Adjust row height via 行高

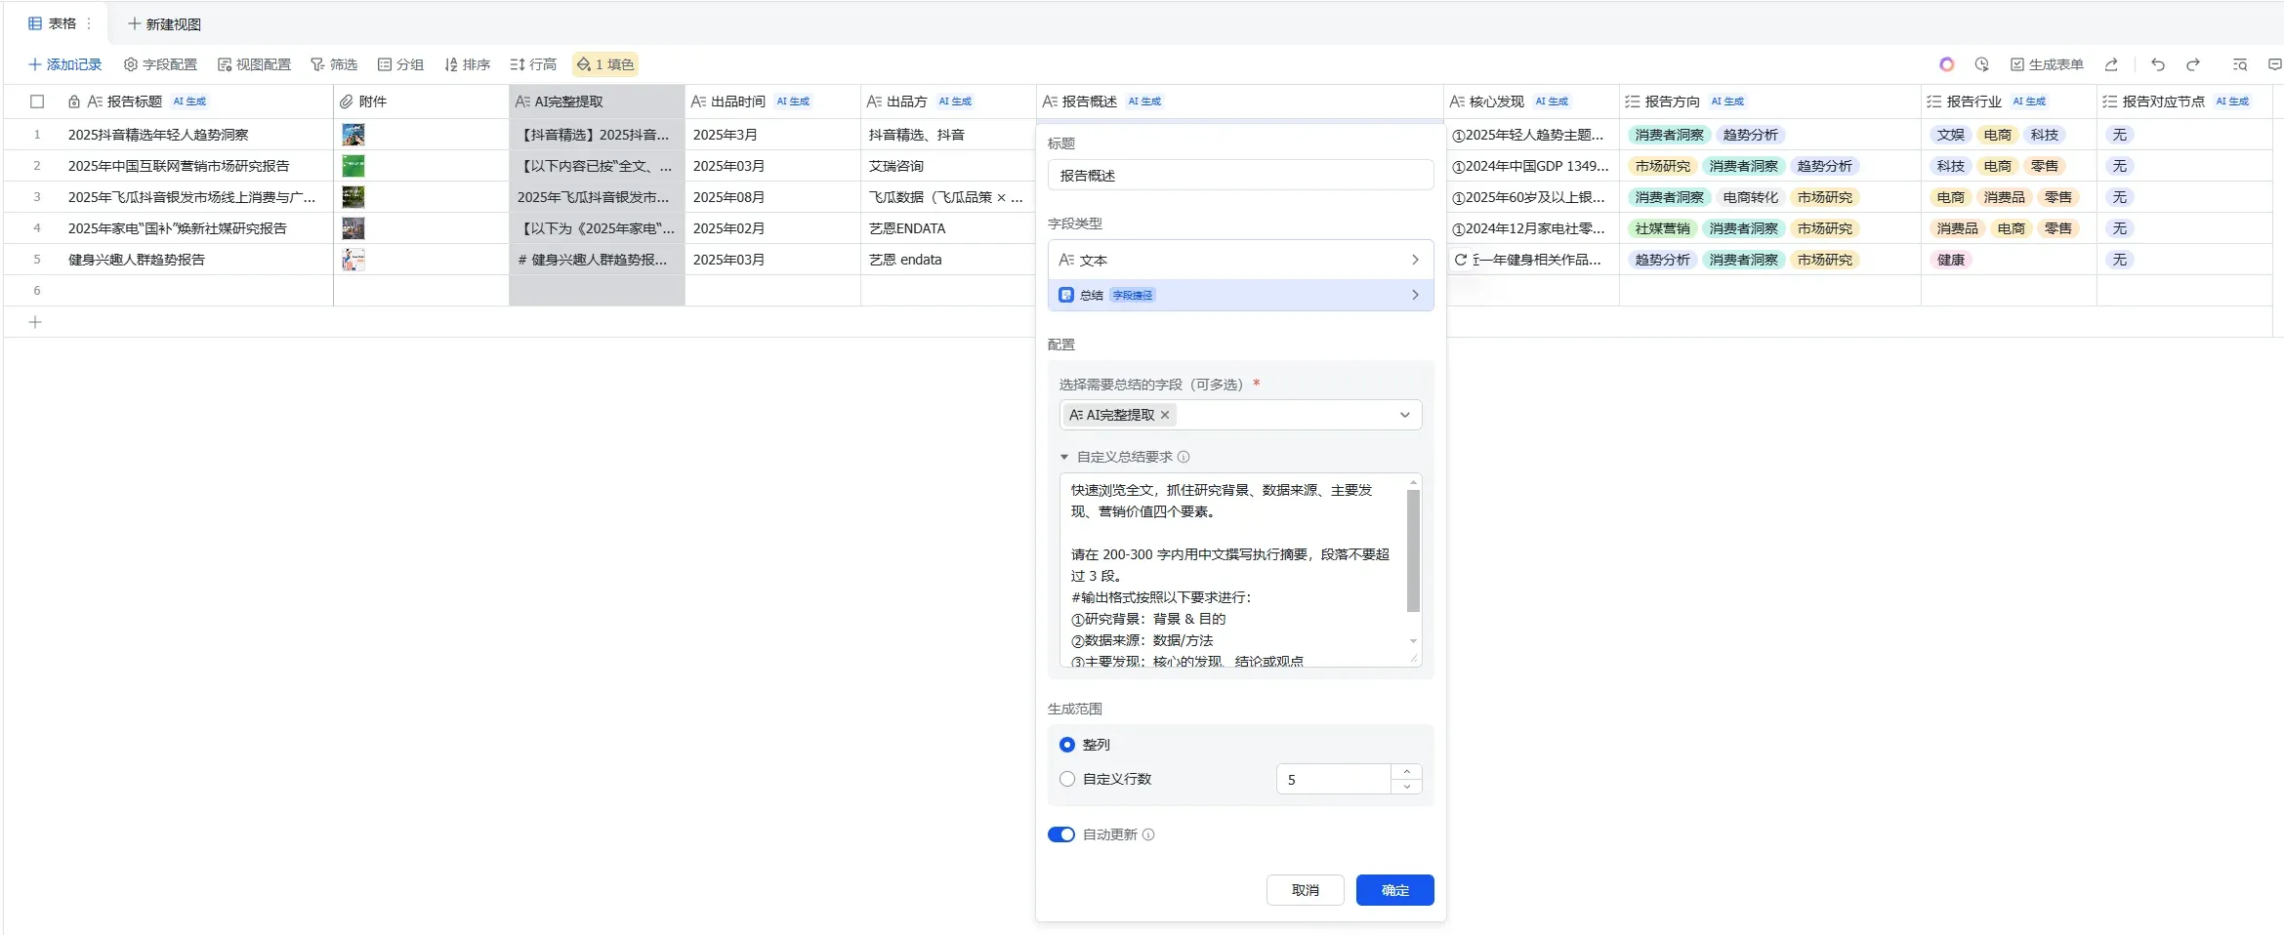(x=532, y=63)
